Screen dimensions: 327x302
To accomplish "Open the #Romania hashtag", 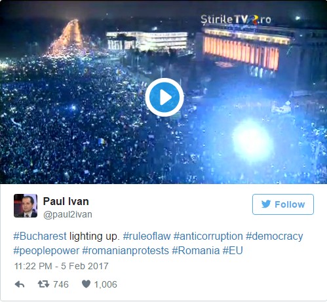I will (196, 251).
